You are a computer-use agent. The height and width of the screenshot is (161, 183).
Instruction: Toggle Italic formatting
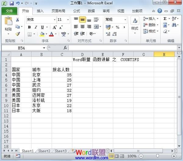pyautogui.click(x=36, y=27)
